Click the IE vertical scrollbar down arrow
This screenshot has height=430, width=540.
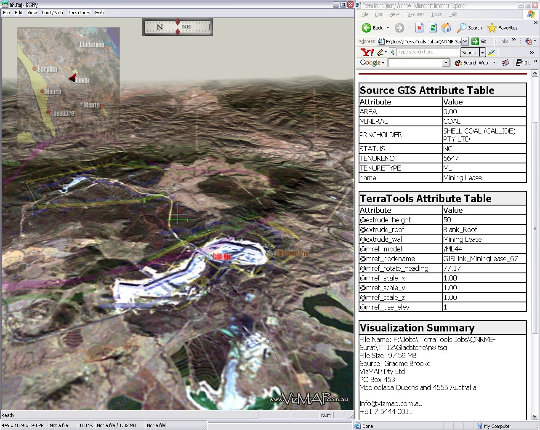click(535, 416)
